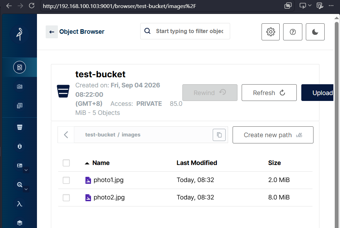Open the photo2.jpg file row

[x=185, y=197]
